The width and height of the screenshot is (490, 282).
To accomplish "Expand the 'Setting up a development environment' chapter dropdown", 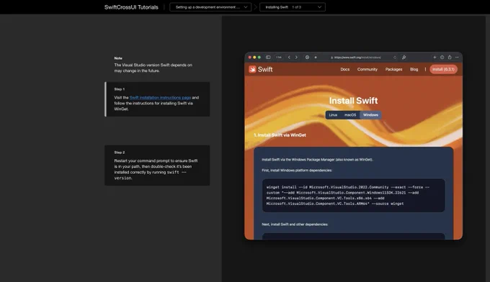I will point(210,7).
